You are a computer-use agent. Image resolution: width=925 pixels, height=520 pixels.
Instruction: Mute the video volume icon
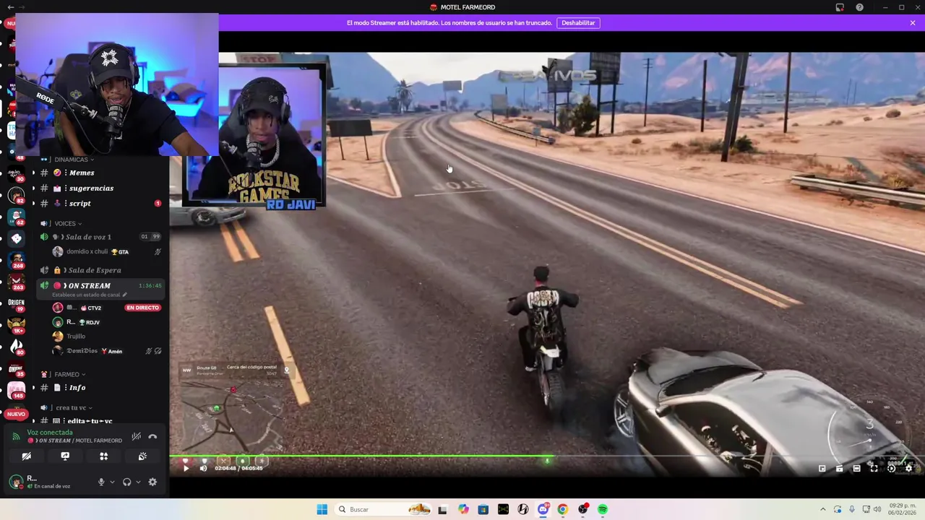click(x=203, y=469)
